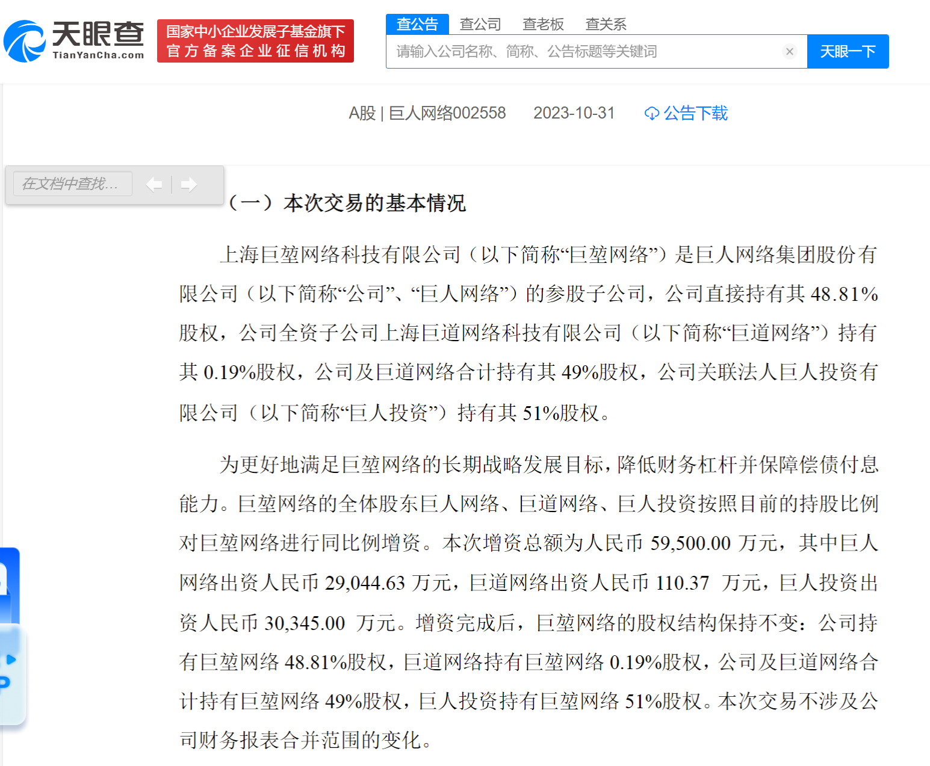Switch to the 查老板 tab
The height and width of the screenshot is (766, 930).
tap(542, 24)
